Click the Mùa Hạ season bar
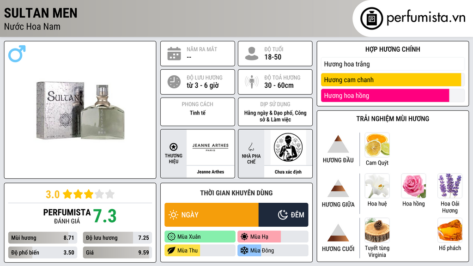 273,237
